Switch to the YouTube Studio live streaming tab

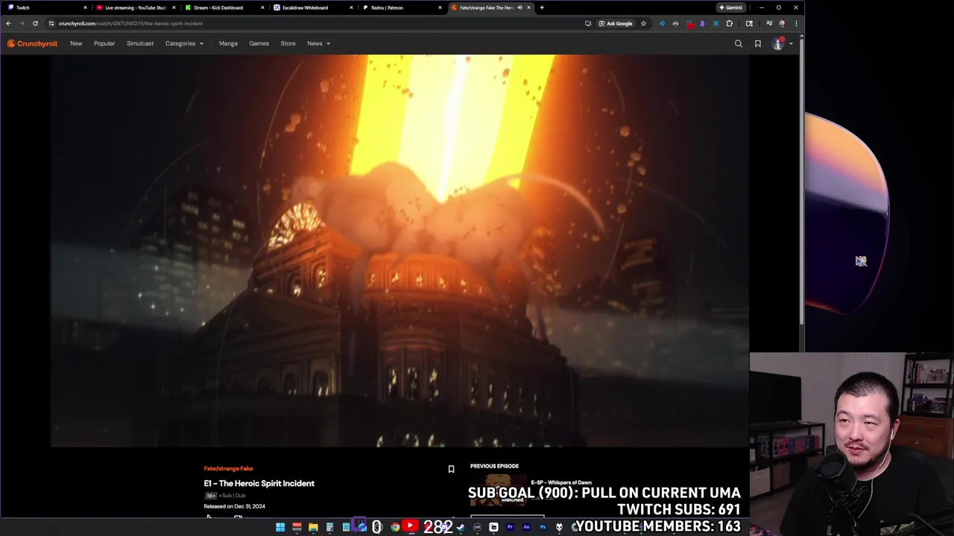tap(134, 7)
